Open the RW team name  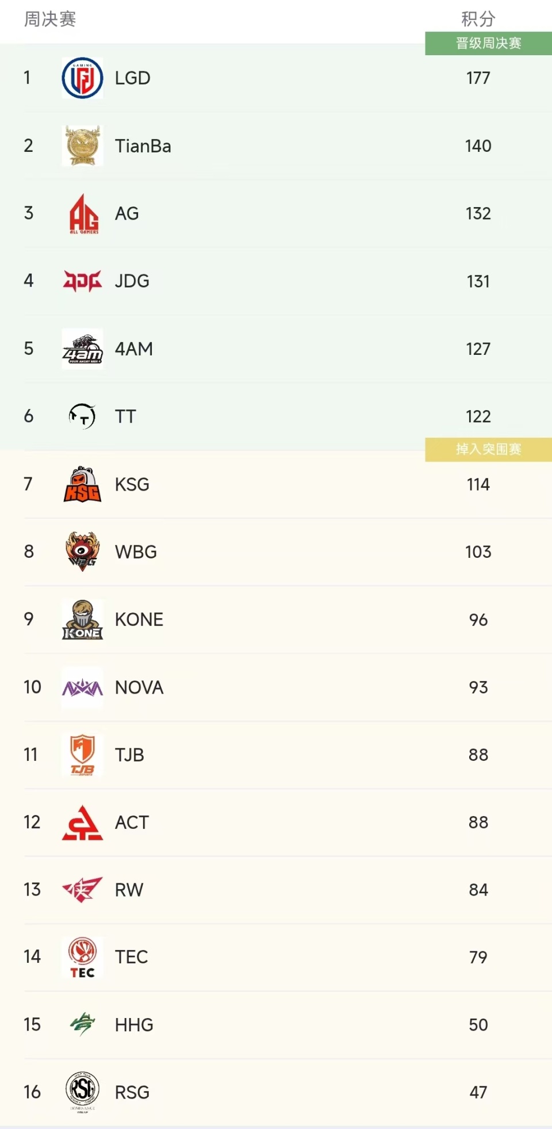click(129, 890)
